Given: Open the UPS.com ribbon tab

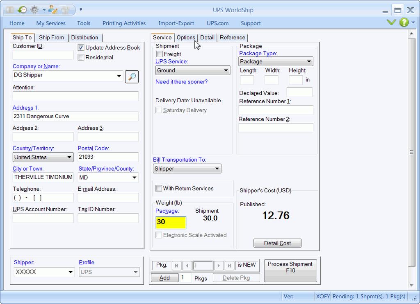Looking at the screenshot, I should pos(218,23).
